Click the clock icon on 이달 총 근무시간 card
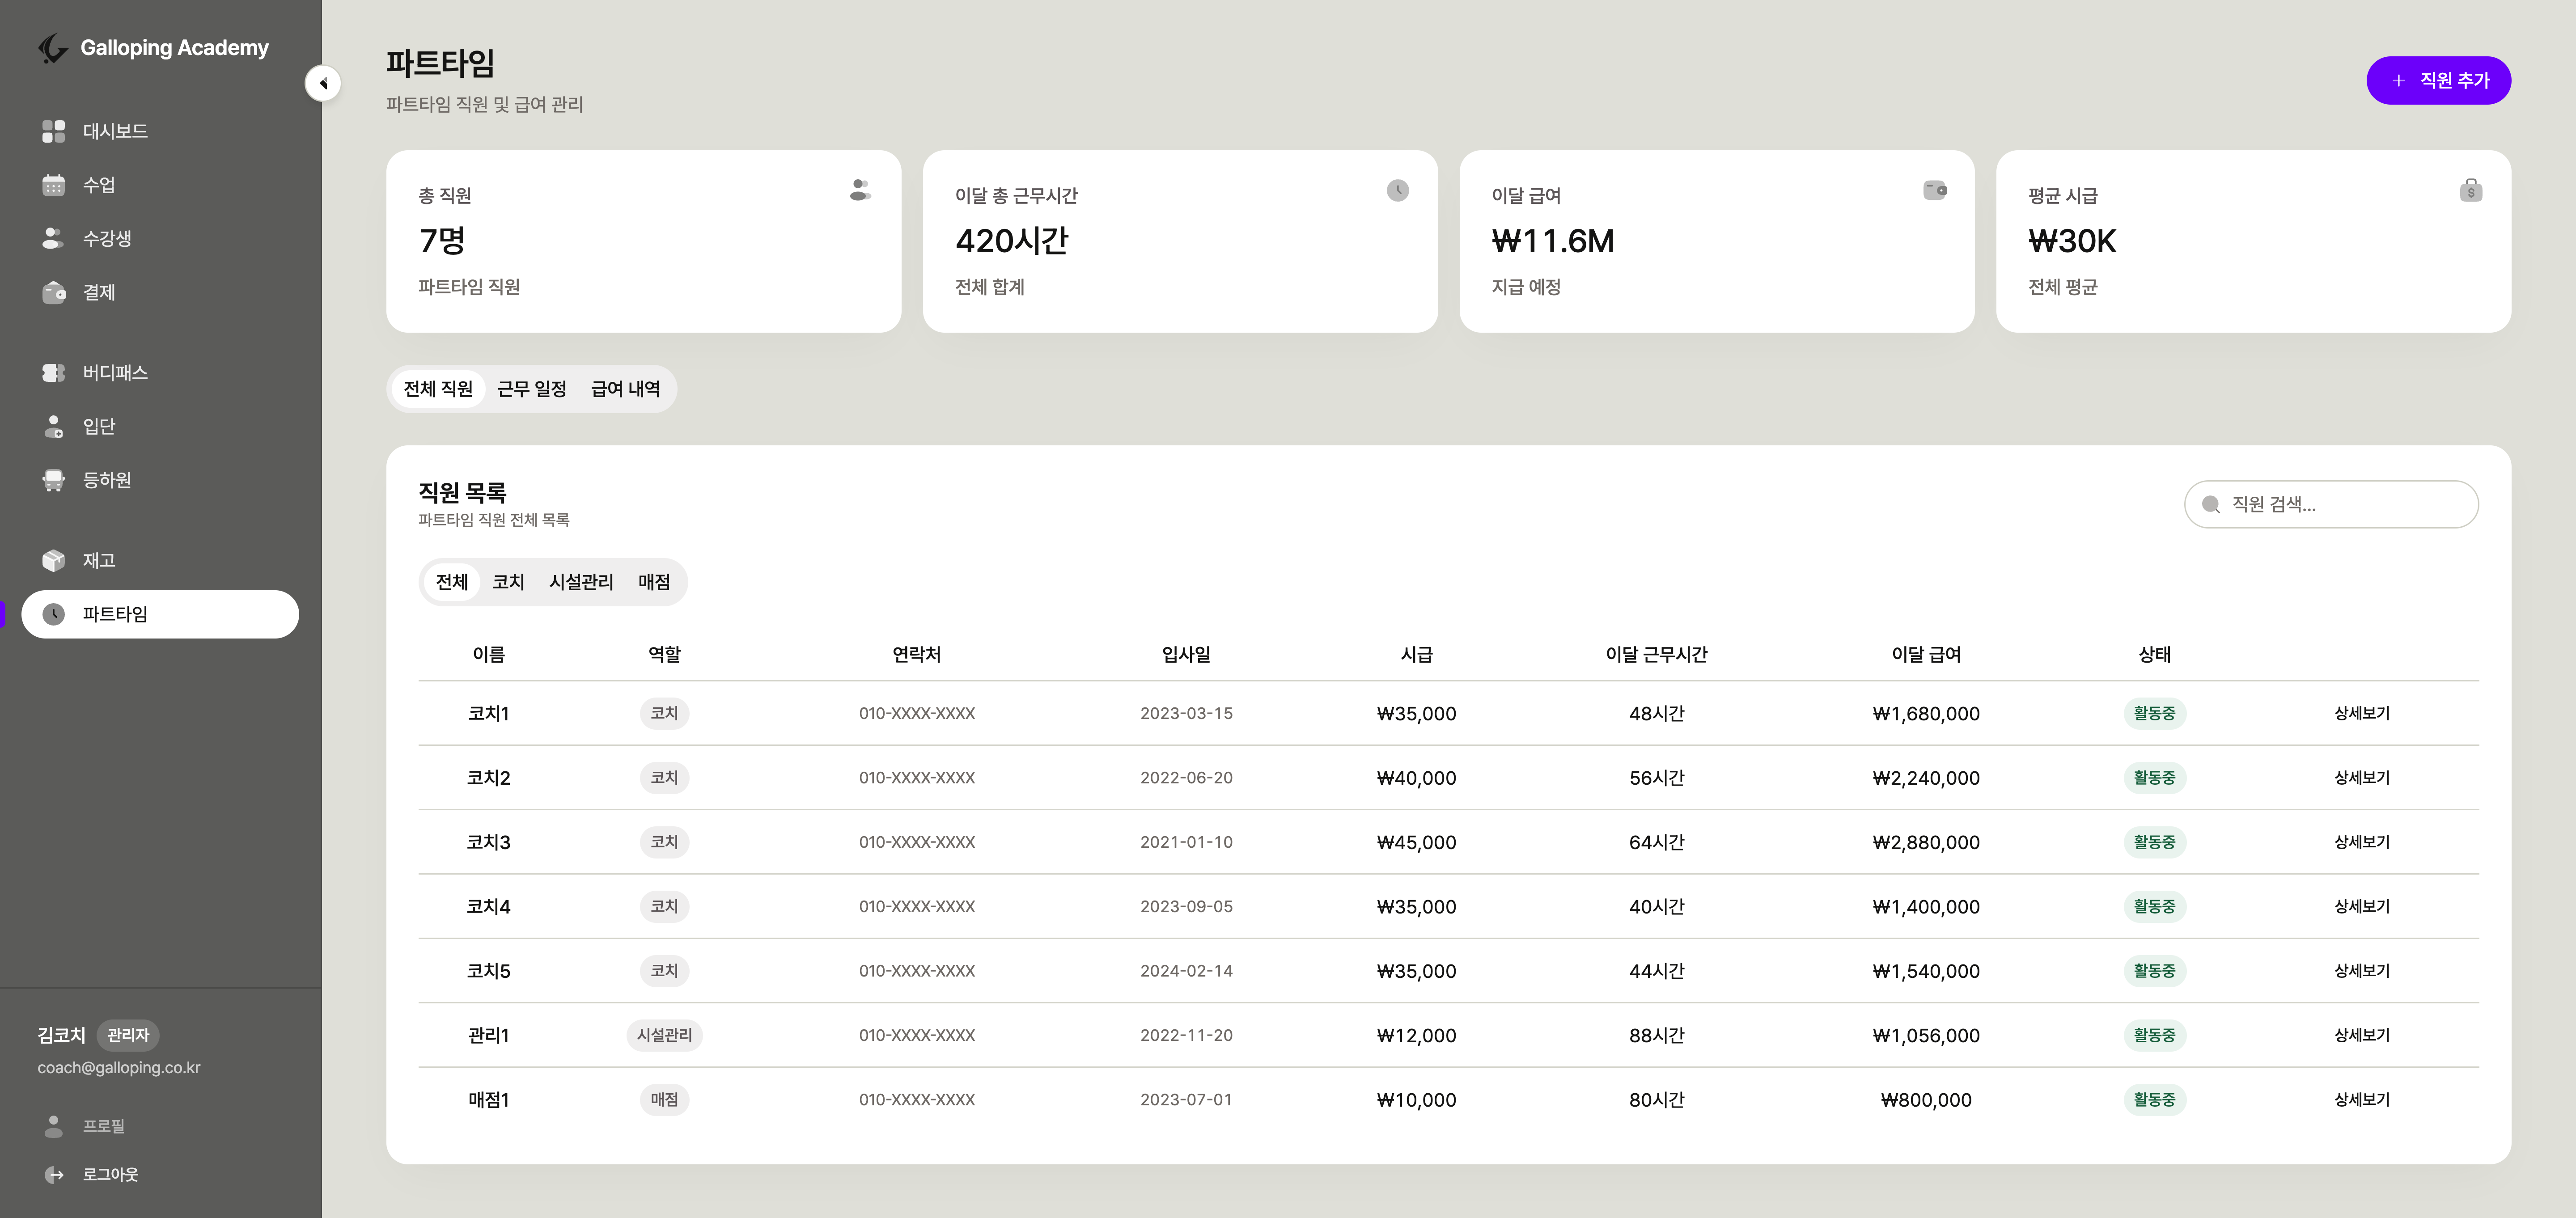Viewport: 2576px width, 1218px height. pyautogui.click(x=1398, y=190)
